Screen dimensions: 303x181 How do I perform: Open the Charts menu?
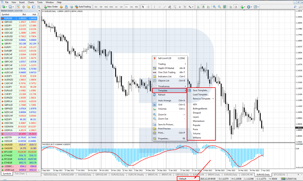pos(31,2)
